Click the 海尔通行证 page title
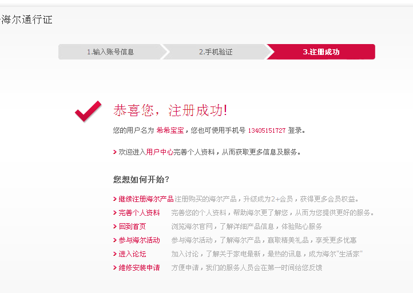Image resolution: width=413 pixels, height=293 pixels. (27, 20)
